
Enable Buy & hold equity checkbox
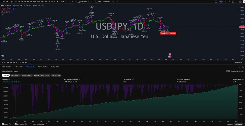pos(31,124)
